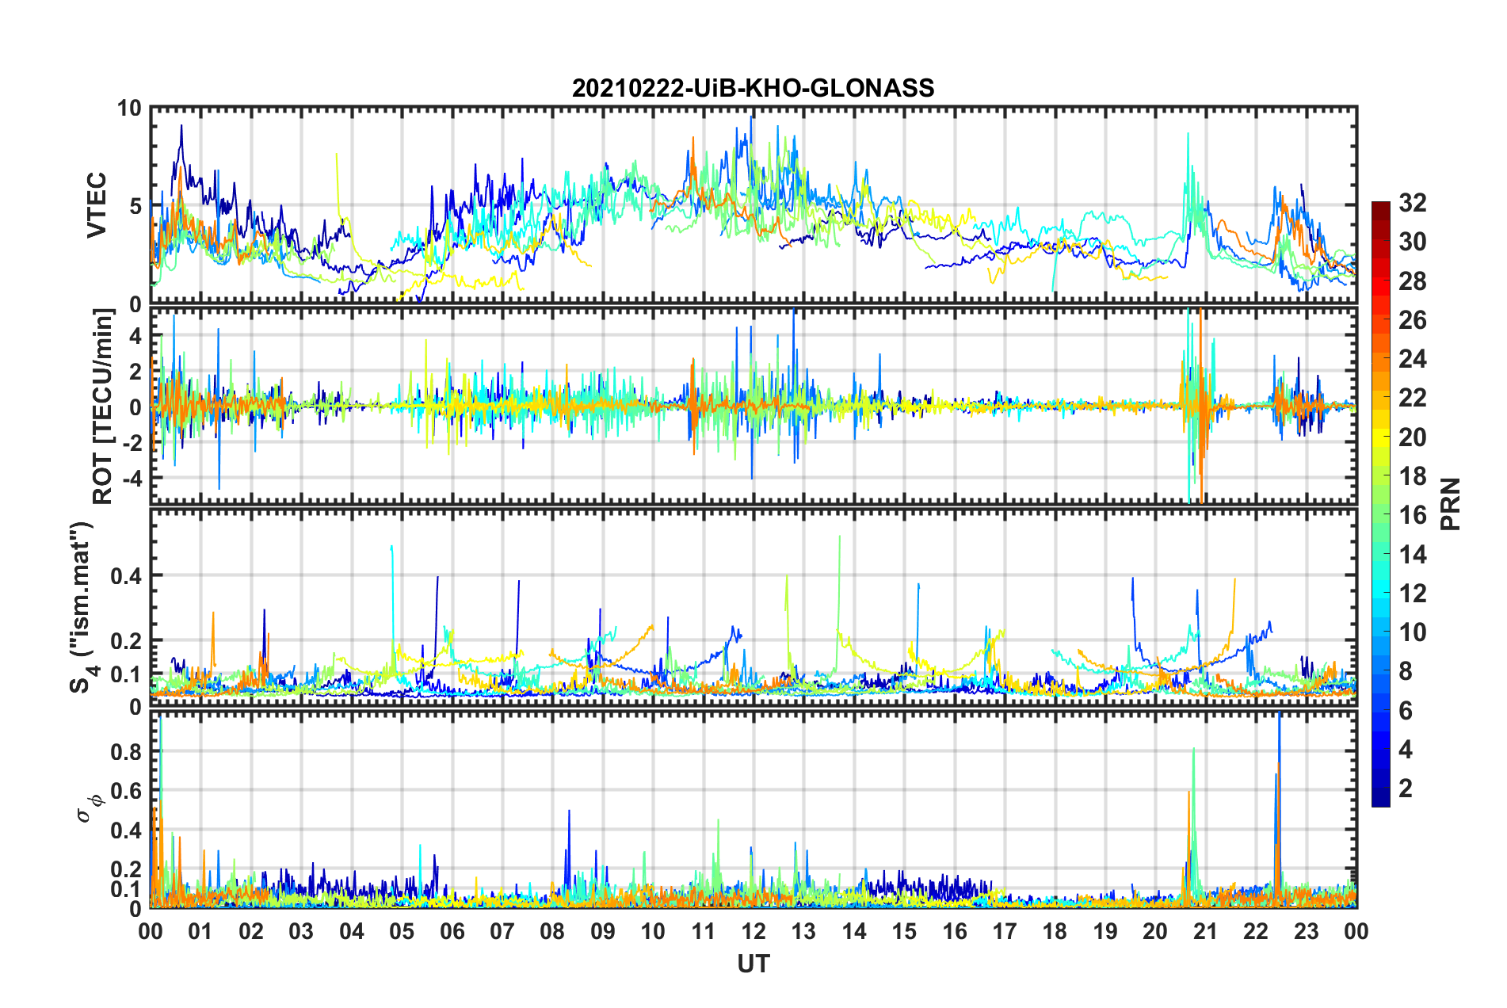Click the sigma phi axis label
Viewport: 1507px width, 1008px height.
click(89, 808)
